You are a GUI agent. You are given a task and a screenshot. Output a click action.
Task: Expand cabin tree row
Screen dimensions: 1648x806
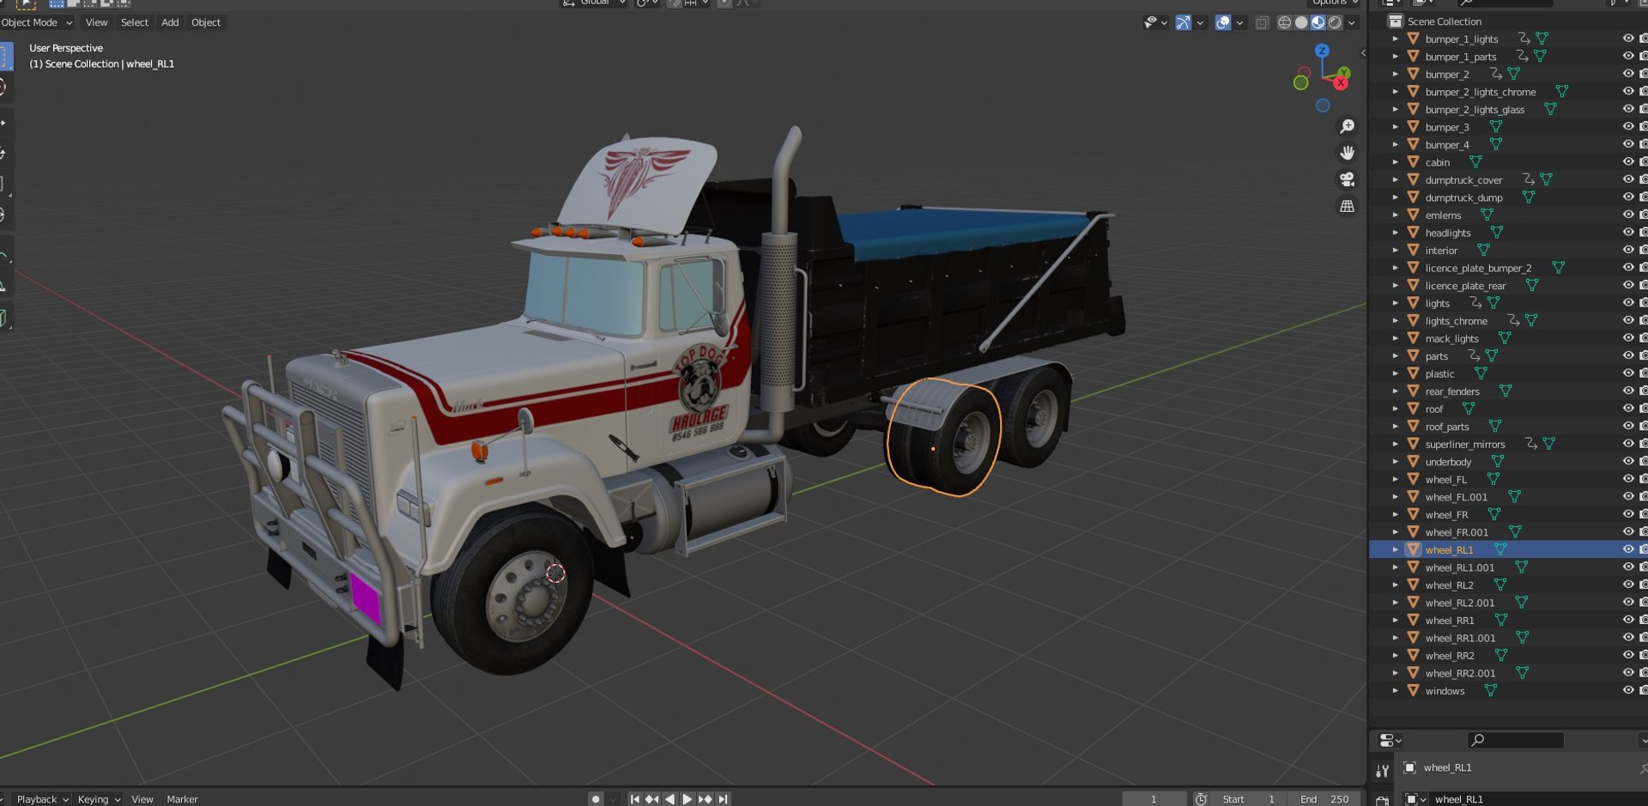1395,162
